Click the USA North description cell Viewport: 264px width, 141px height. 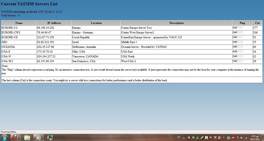coord(177,56)
